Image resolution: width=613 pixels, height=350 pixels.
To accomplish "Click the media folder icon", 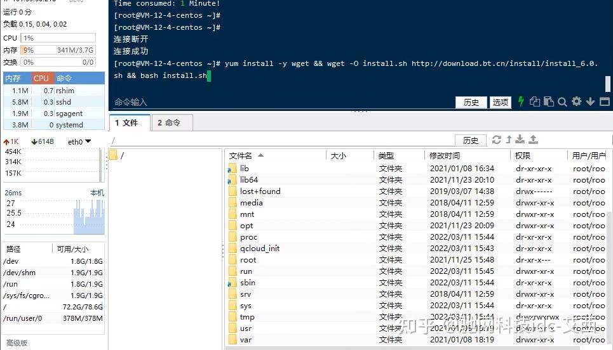I will pyautogui.click(x=232, y=203).
